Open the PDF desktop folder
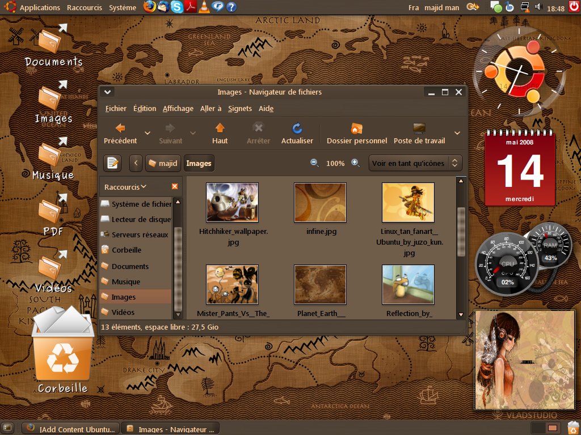The height and width of the screenshot is (435, 581). pyautogui.click(x=53, y=216)
